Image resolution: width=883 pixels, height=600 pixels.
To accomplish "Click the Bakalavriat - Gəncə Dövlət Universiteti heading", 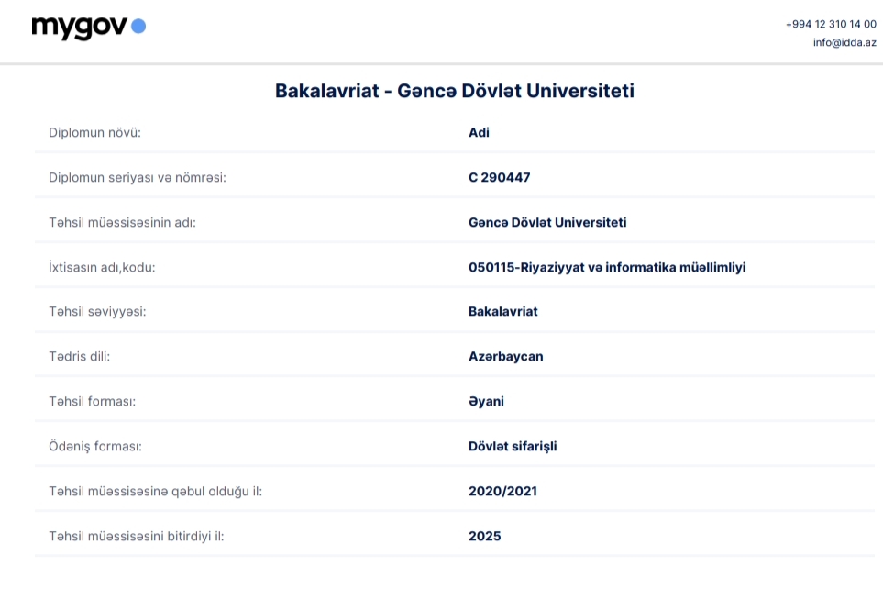I will click(455, 91).
